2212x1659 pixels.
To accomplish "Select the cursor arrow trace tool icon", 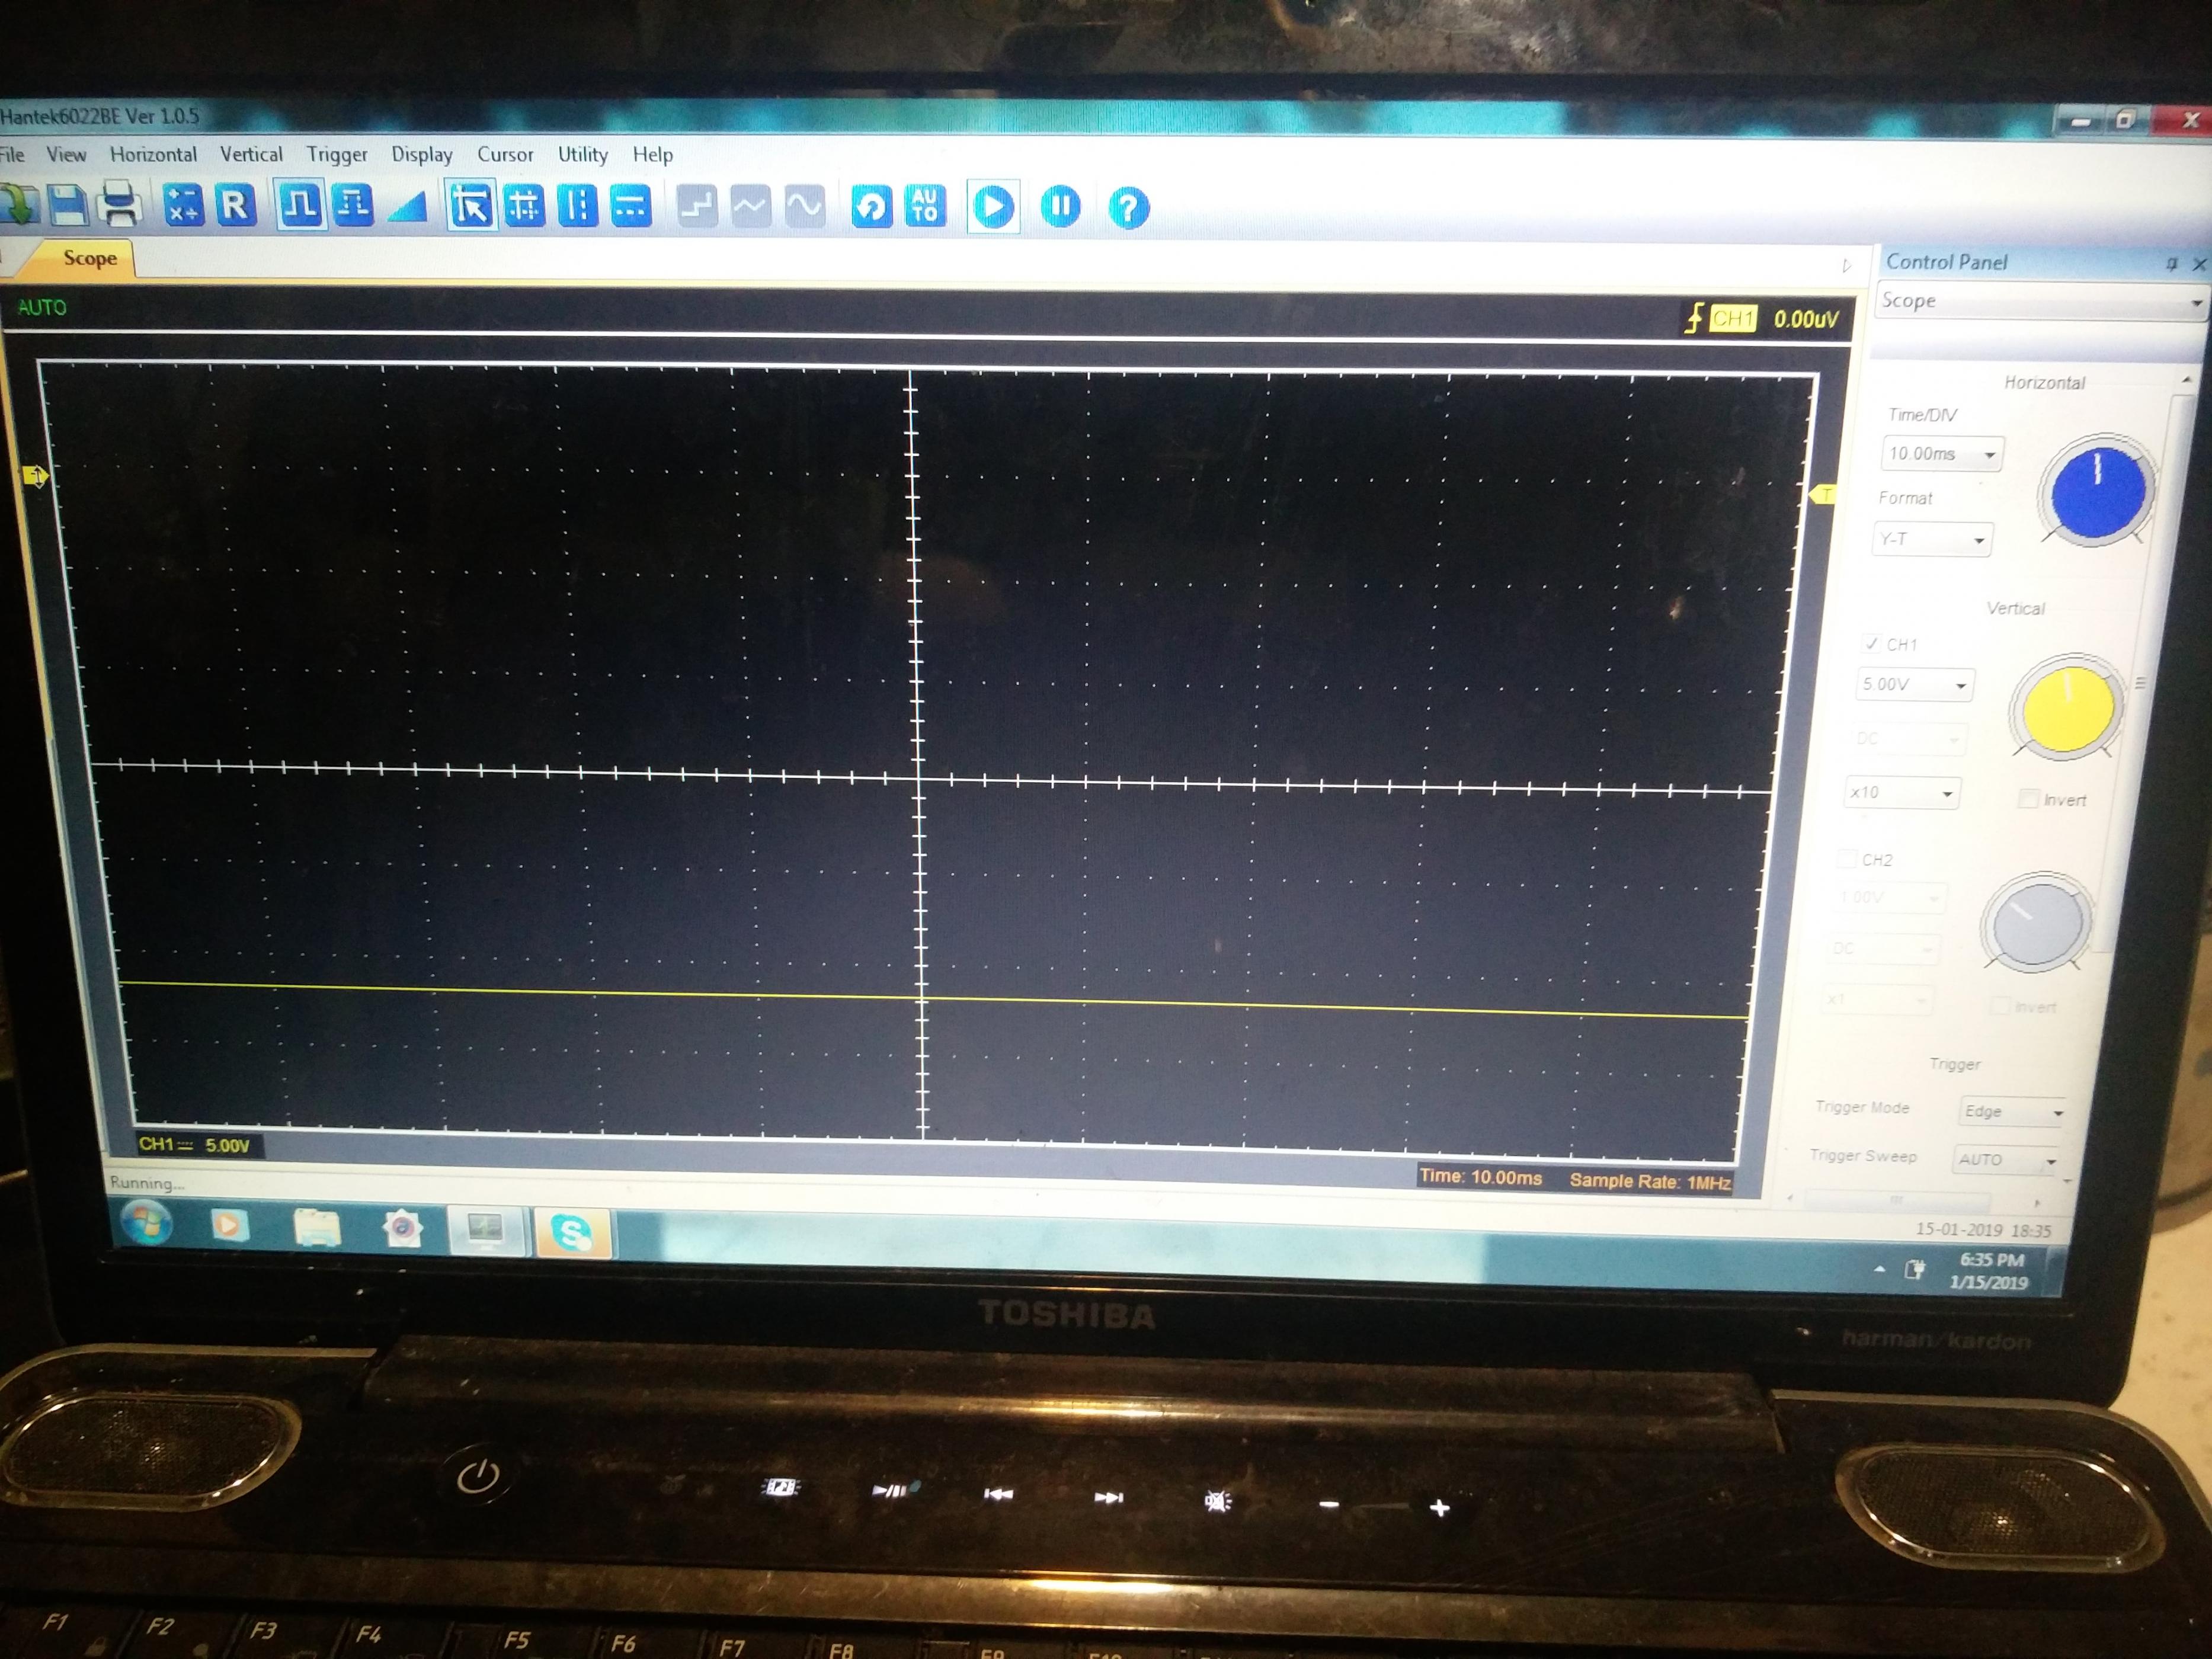I will [471, 206].
